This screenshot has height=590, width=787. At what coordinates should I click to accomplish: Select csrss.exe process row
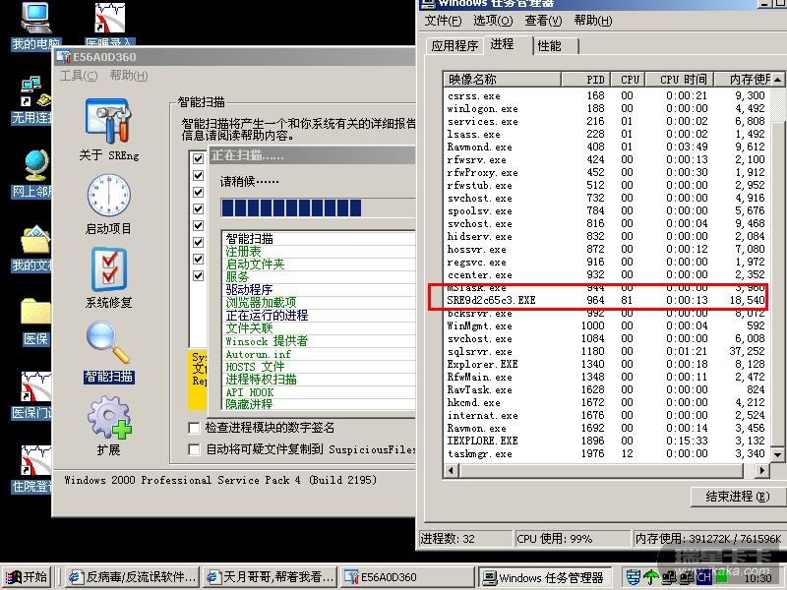(605, 95)
